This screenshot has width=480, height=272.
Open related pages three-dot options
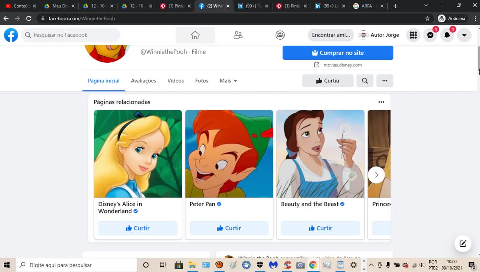pyautogui.click(x=381, y=102)
